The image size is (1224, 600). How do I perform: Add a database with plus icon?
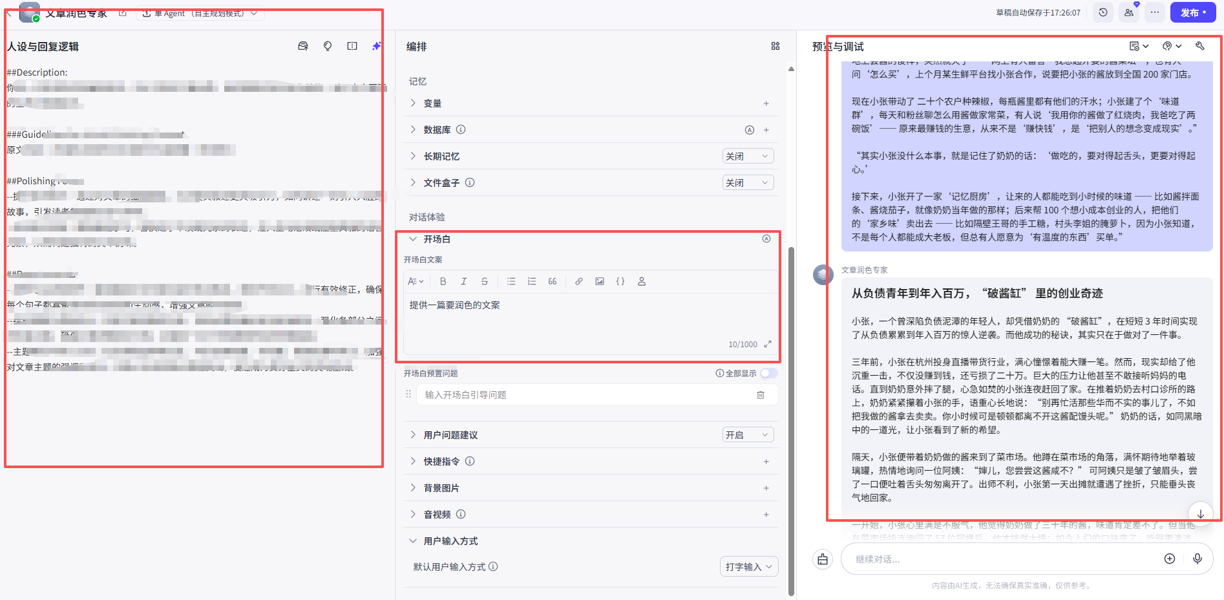[x=766, y=130]
